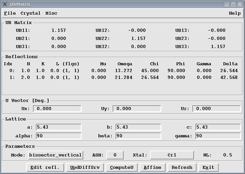Screen dimensions: 245x174
Task: Select the UB21 value 0.000
Action: (59, 38)
